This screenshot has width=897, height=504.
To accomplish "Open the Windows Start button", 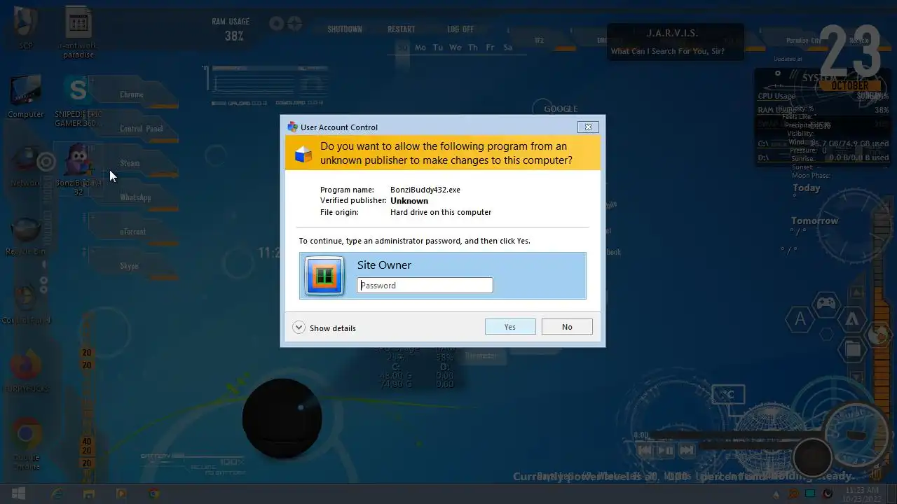I will (18, 493).
